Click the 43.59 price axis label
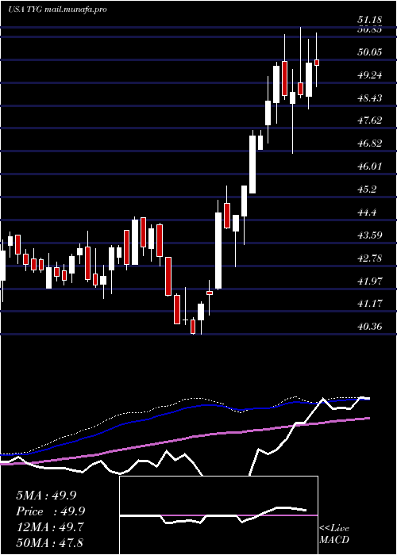Viewport: 397px width, 555px height. coord(369,235)
